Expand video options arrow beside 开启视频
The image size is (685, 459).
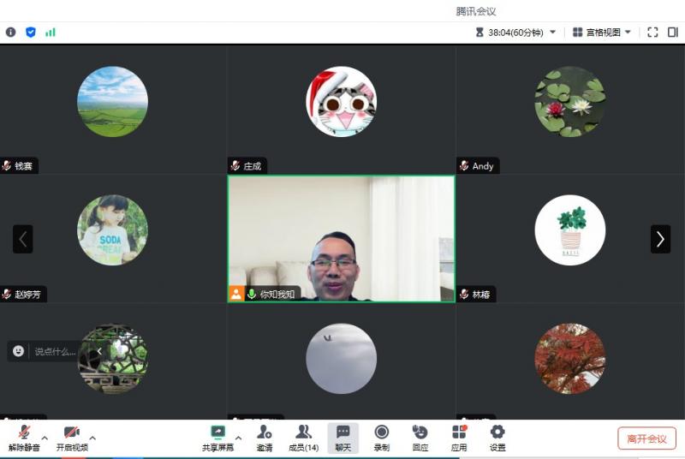92,438
